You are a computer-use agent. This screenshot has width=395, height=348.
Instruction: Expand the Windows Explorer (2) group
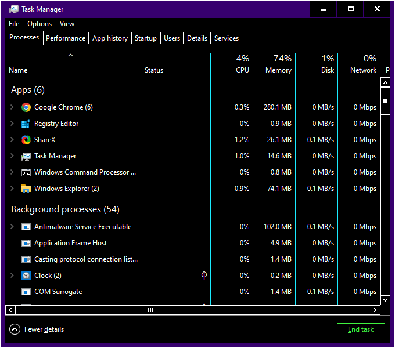(12, 188)
